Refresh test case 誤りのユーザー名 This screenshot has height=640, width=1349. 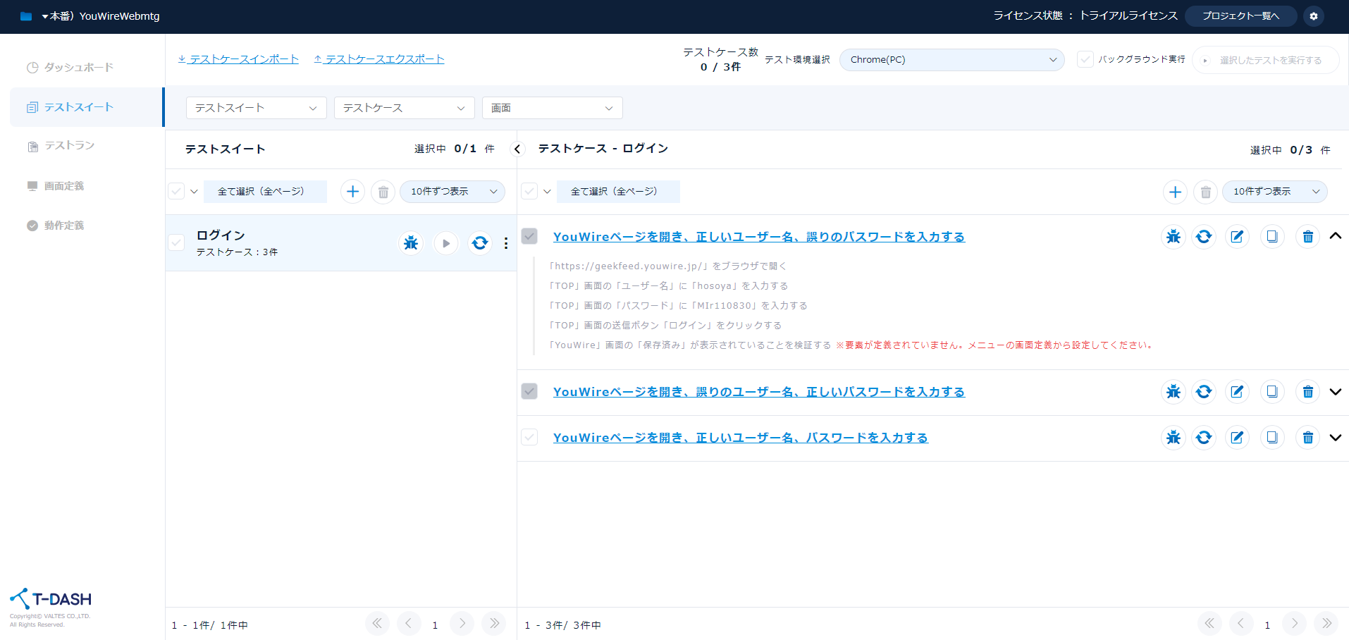point(1204,392)
